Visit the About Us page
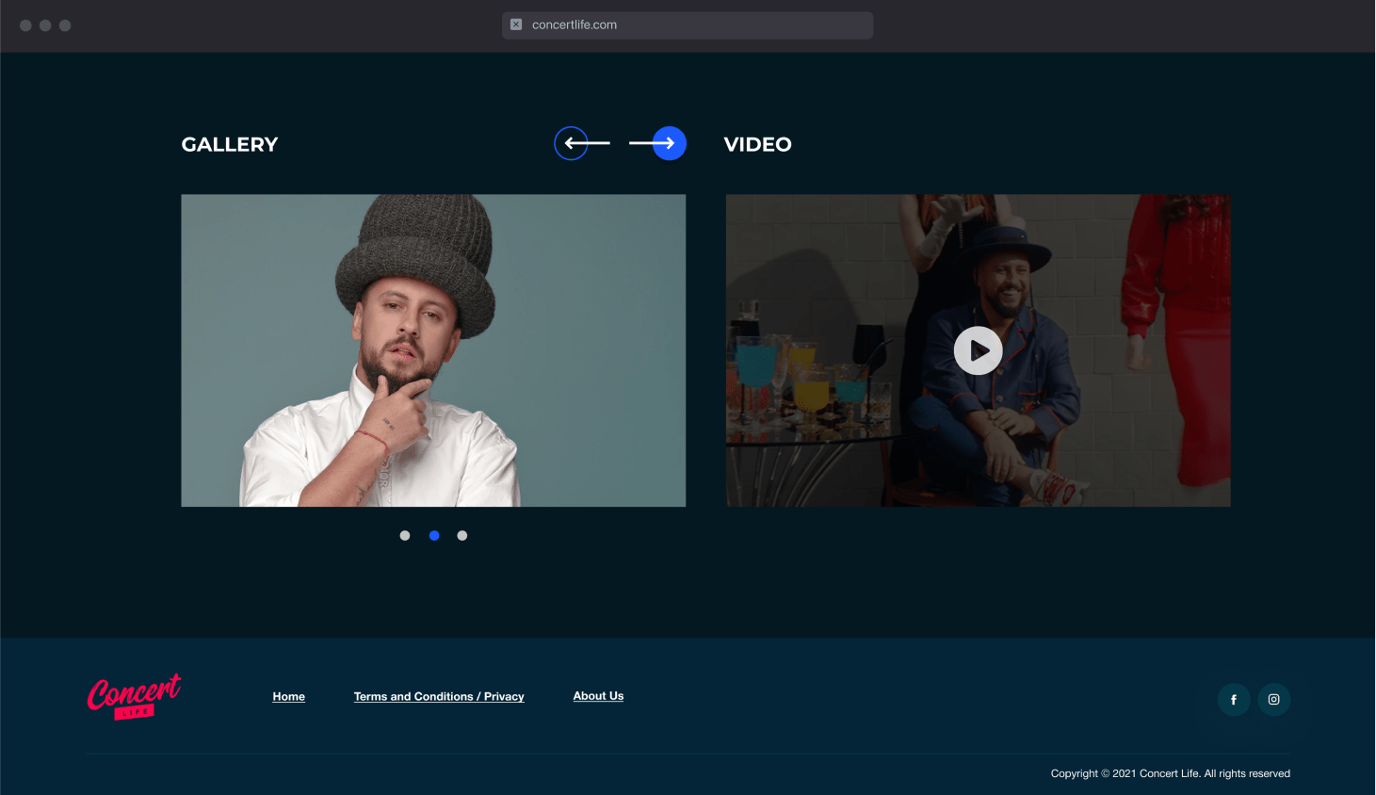 [x=598, y=696]
